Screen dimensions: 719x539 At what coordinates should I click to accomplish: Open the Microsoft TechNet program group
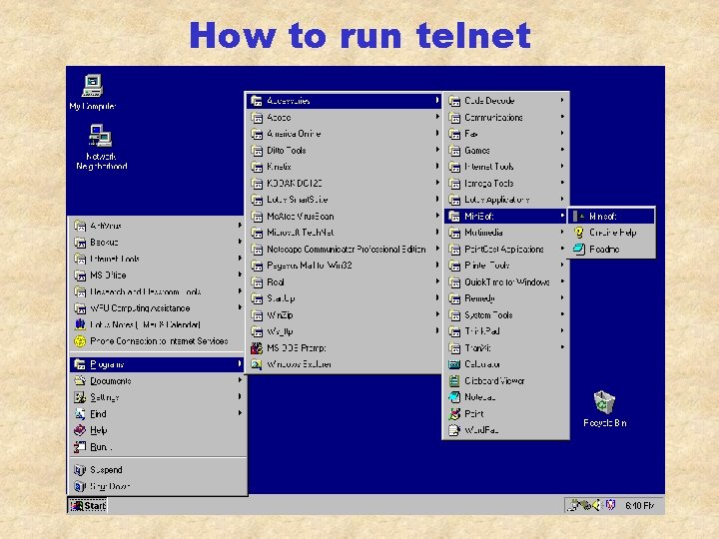[x=344, y=233]
